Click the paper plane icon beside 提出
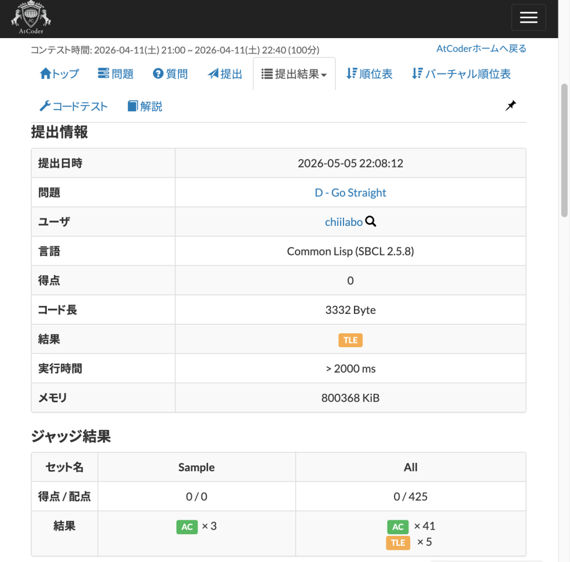Screen dimensions: 570x562 [213, 73]
